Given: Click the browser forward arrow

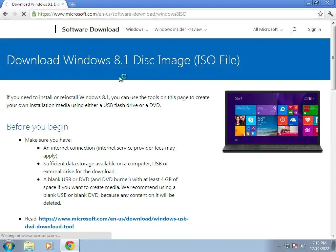Looking at the screenshot, I should click(x=14, y=14).
